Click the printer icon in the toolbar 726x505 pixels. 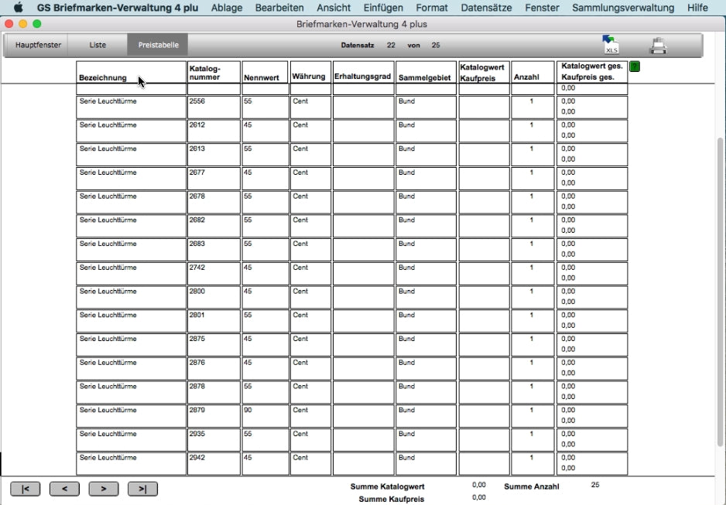click(657, 46)
